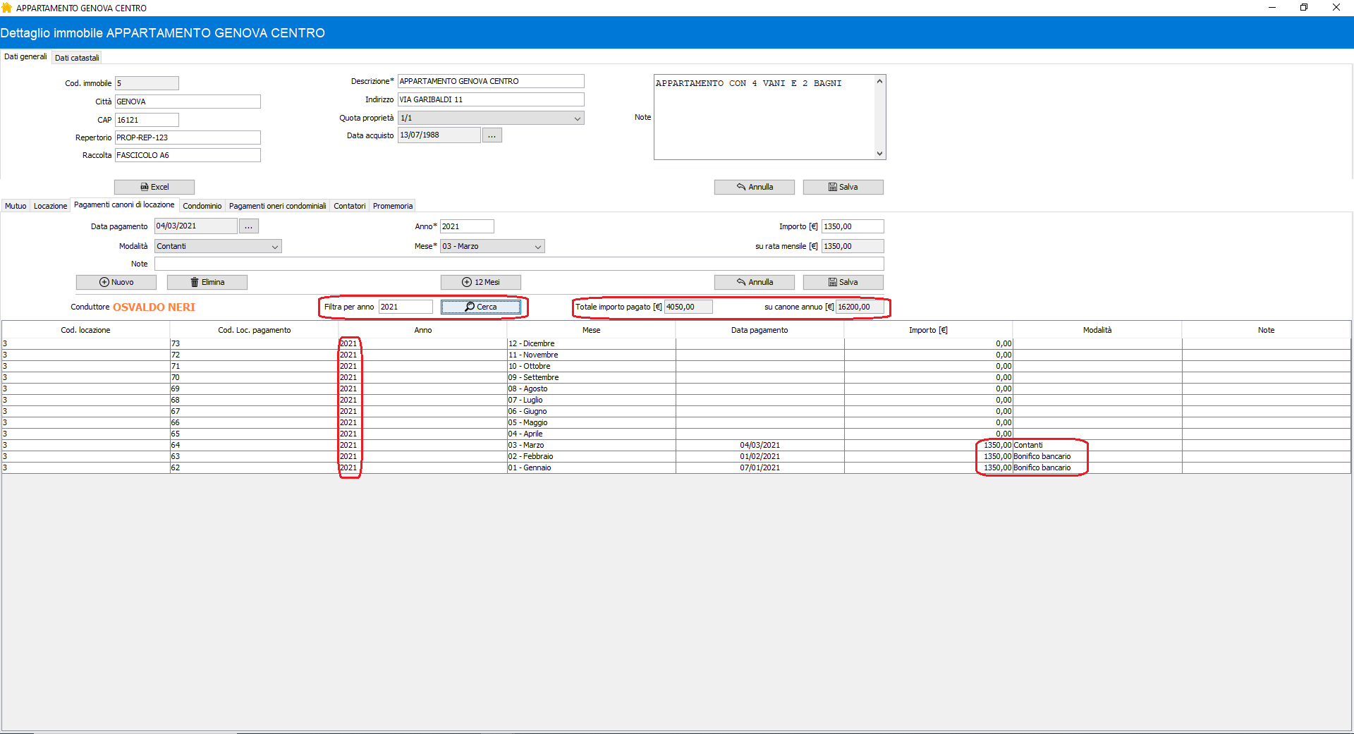Viewport: 1354px width, 734px height.
Task: Cancel property edits with the upper Annulla button
Action: pos(754,187)
